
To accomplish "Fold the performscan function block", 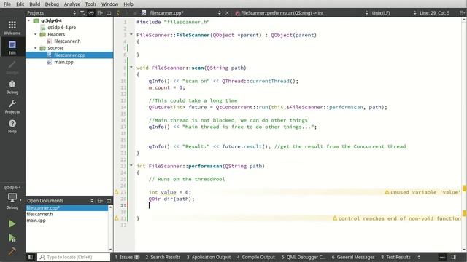I will [131, 165].
